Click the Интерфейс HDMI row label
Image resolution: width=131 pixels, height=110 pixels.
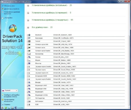41,76
